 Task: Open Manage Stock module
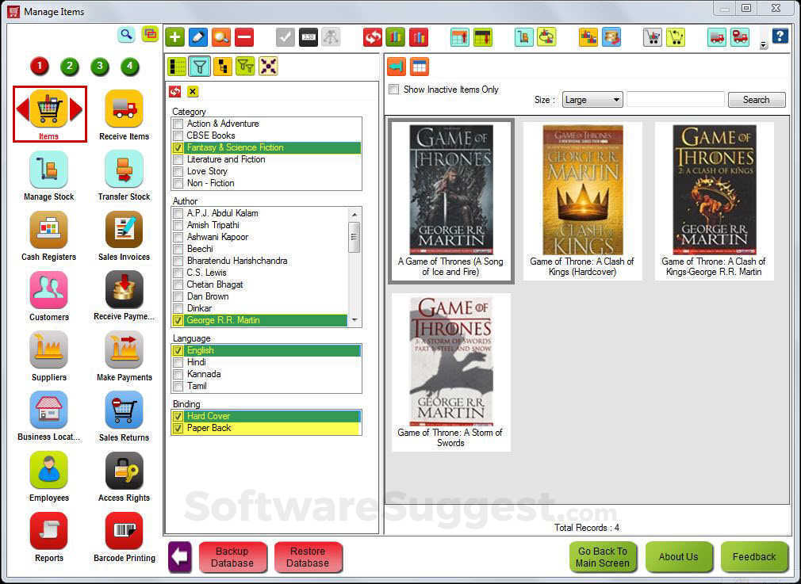point(48,176)
